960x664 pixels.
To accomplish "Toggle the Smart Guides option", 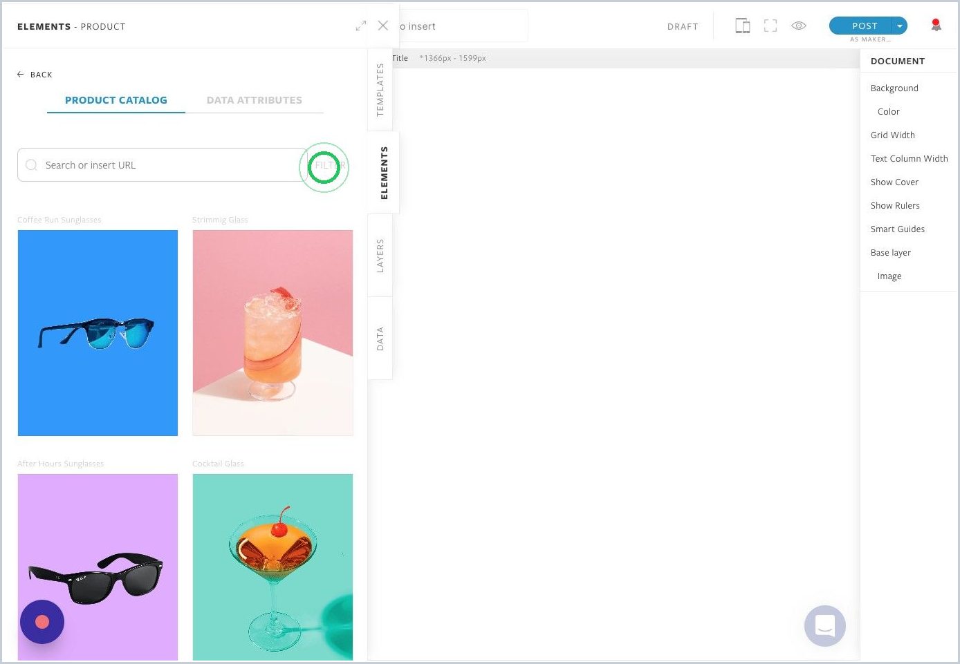I will point(898,229).
